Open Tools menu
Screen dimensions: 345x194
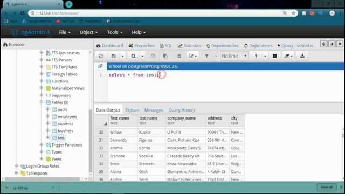[x=114, y=32]
